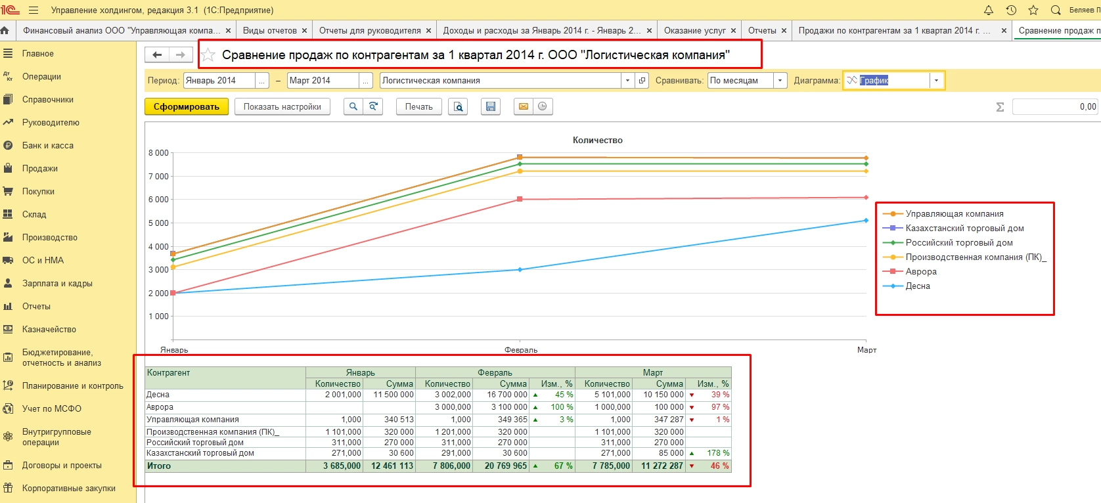Open Казначейство section in sidebar
Screen dimensions: 1101x503
point(49,330)
